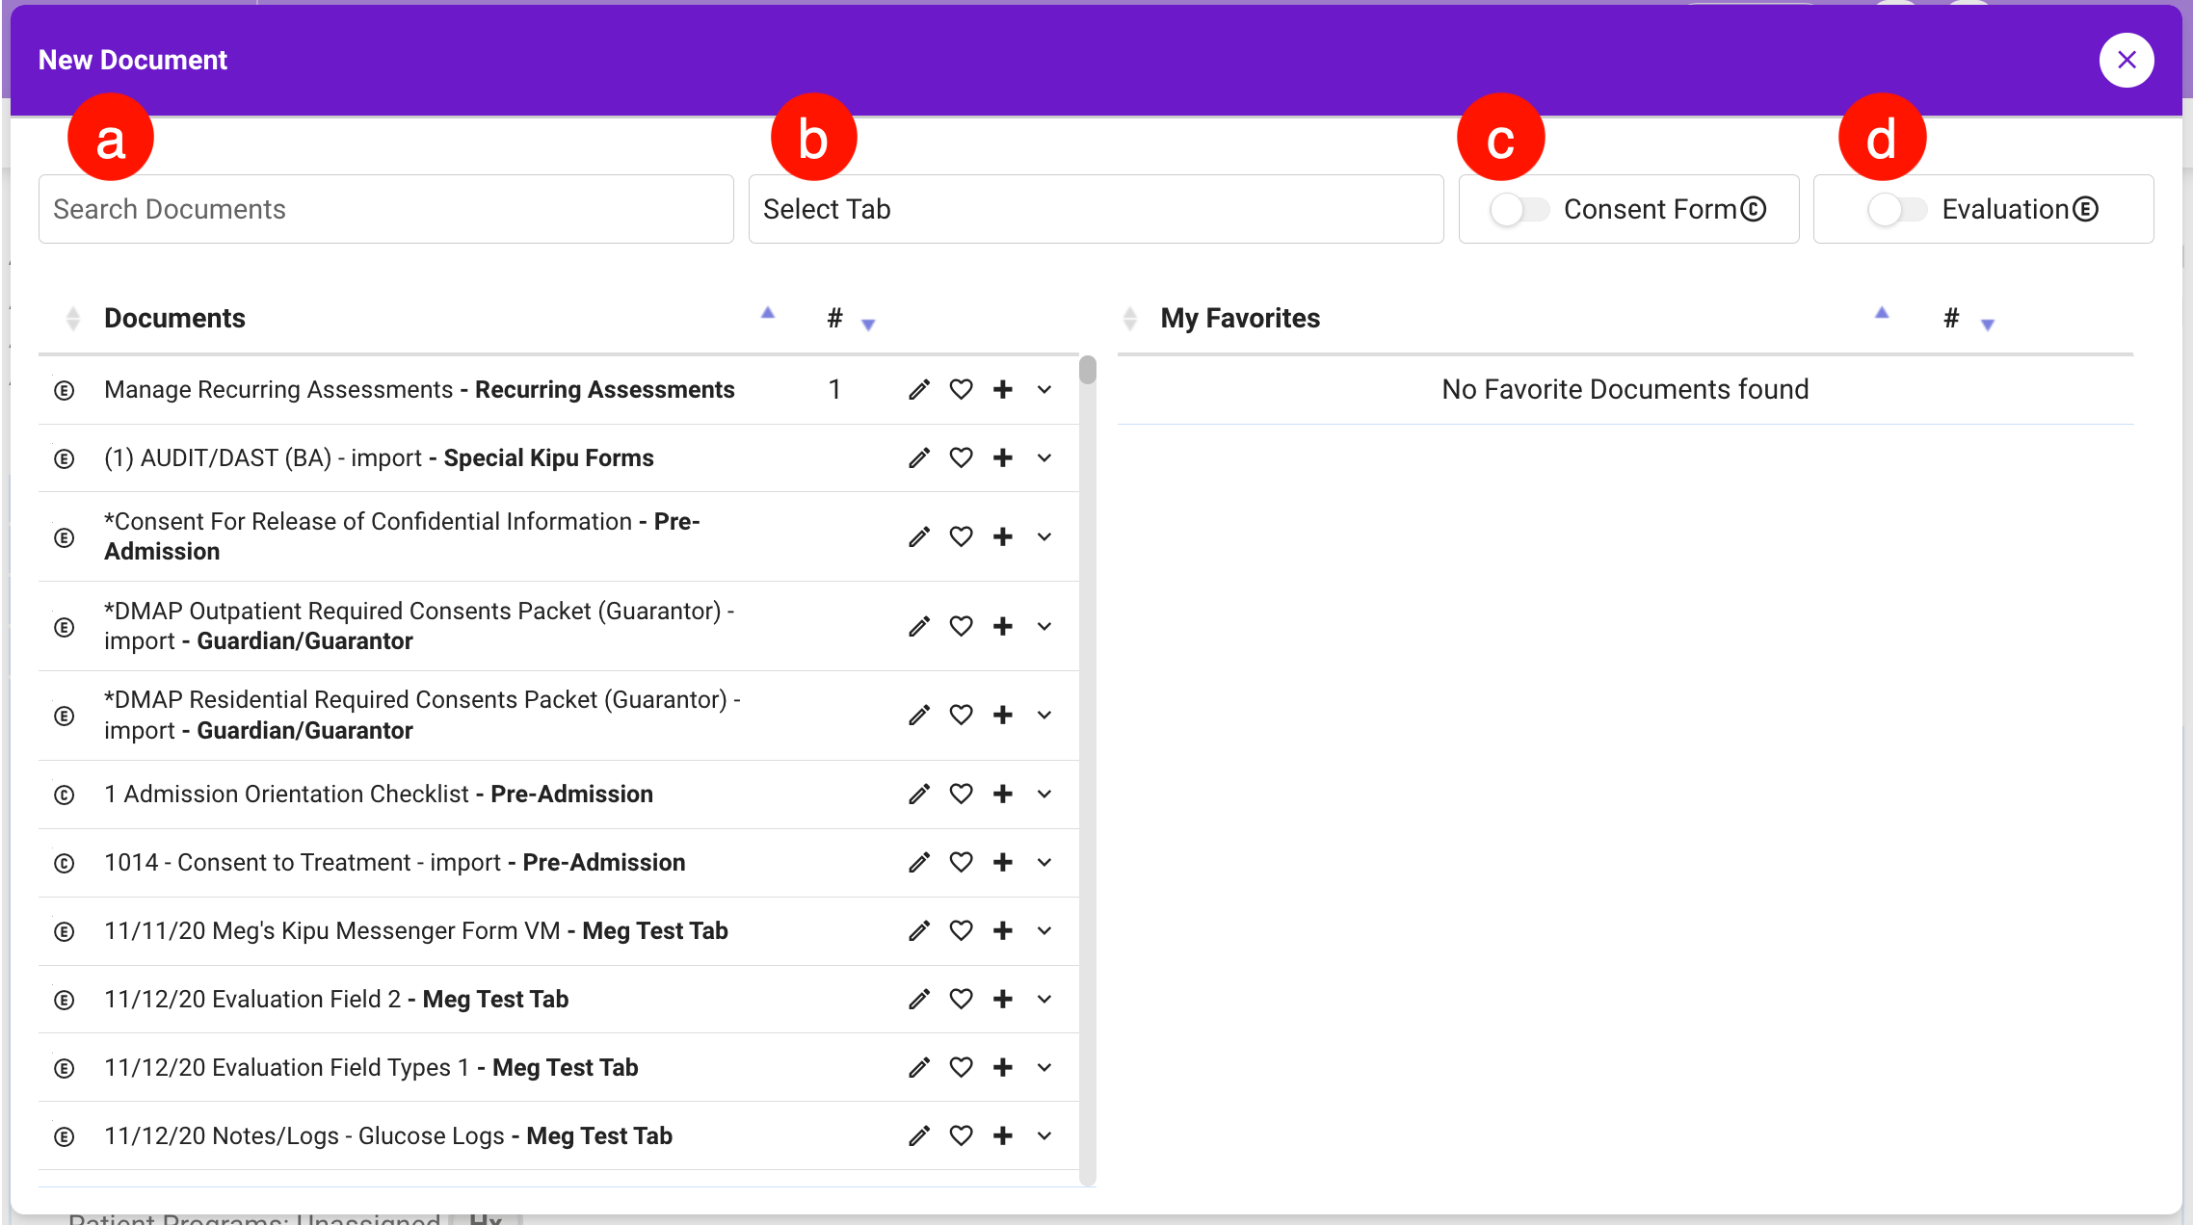Toggle the Evaluation filter switch
The height and width of the screenshot is (1225, 2193).
(x=1896, y=209)
